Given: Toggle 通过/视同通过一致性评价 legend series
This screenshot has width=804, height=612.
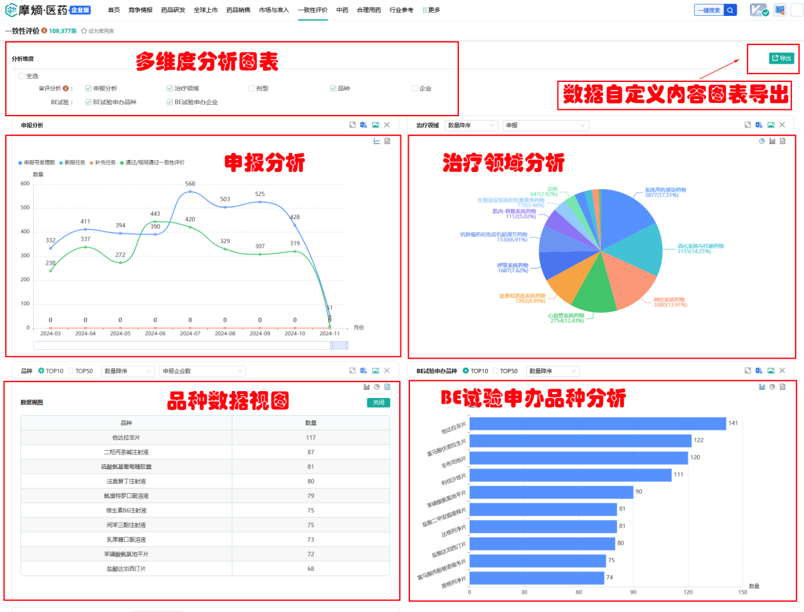Looking at the screenshot, I should 153,163.
